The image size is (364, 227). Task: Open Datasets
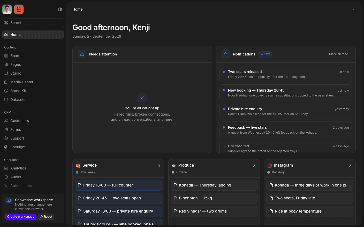click(33, 100)
